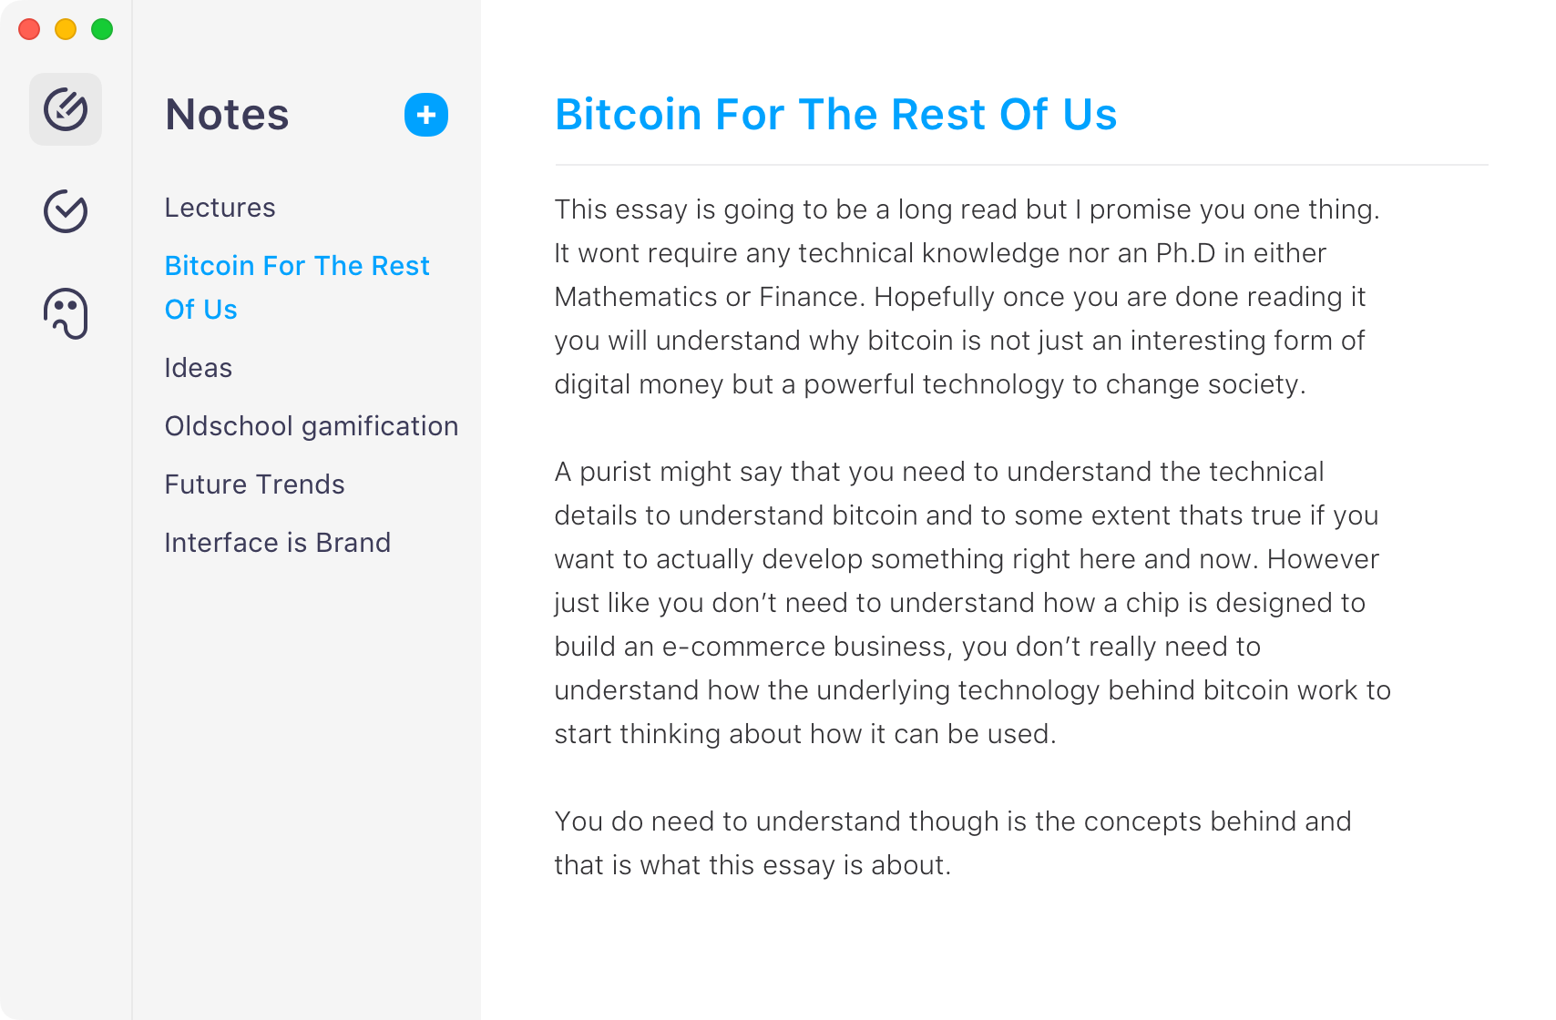Place cursor in paragraph starting 'You do need'

[x=953, y=843]
